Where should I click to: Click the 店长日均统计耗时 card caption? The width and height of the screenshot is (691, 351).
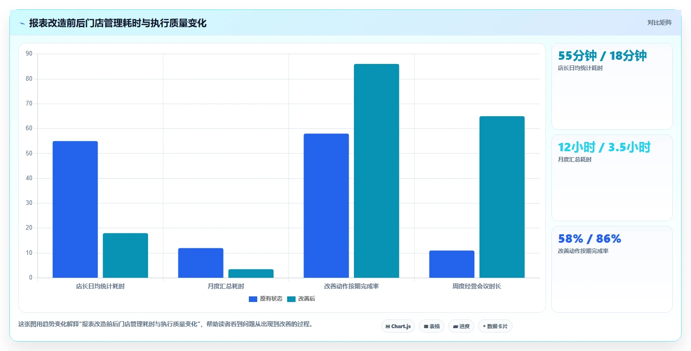coord(580,68)
